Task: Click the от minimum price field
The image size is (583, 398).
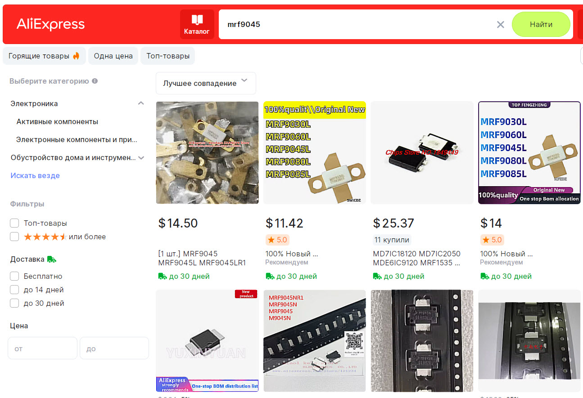Action: tap(43, 348)
